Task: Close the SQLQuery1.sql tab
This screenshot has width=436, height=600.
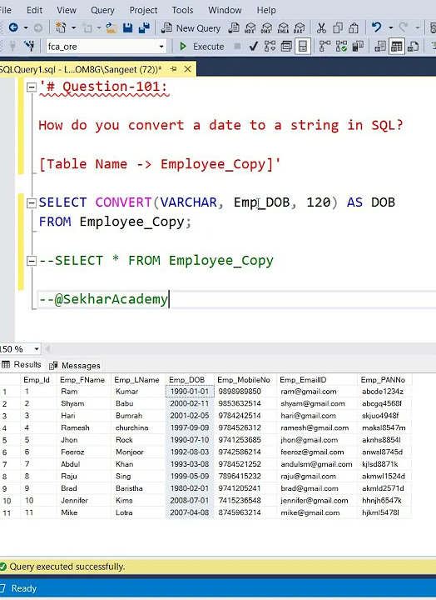Action: 187,69
